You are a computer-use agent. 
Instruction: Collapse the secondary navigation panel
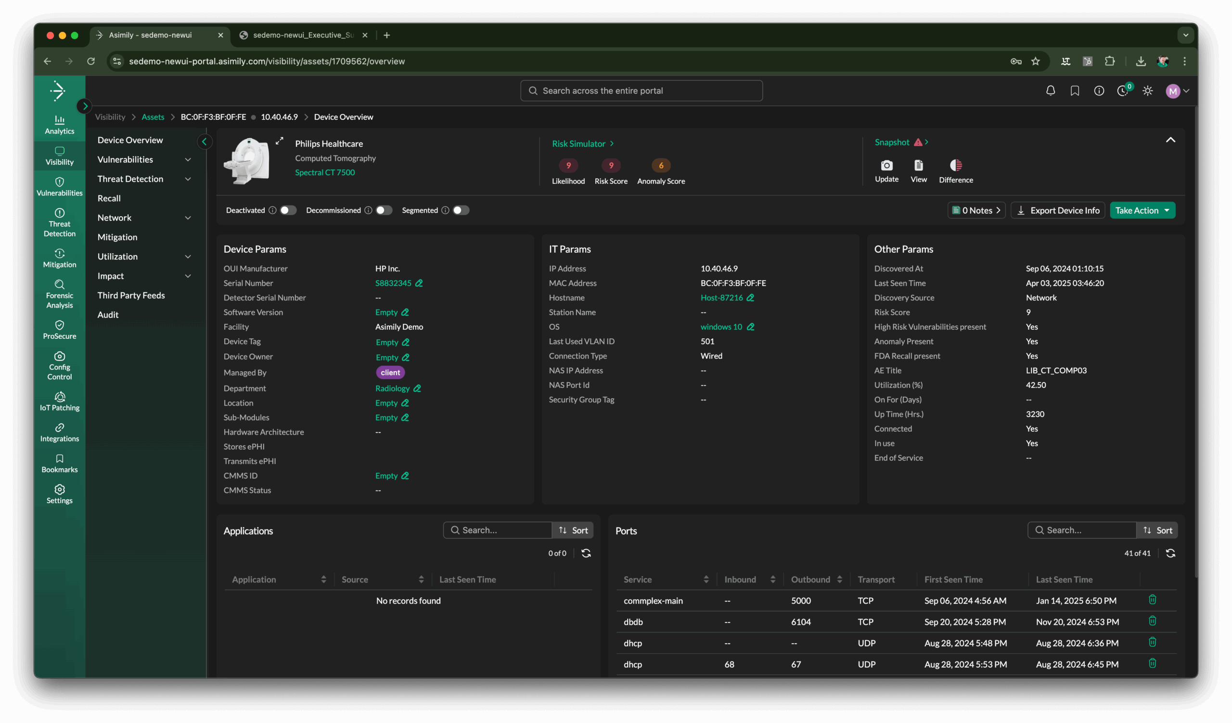[205, 141]
